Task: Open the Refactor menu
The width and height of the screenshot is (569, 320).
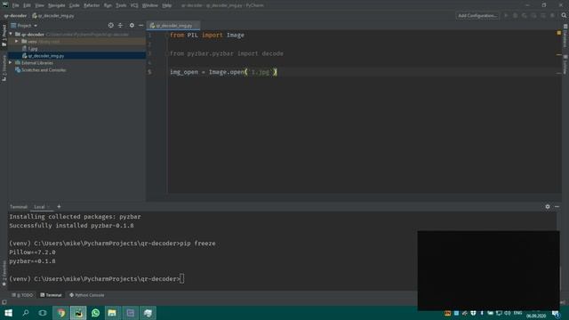Action: [92, 5]
